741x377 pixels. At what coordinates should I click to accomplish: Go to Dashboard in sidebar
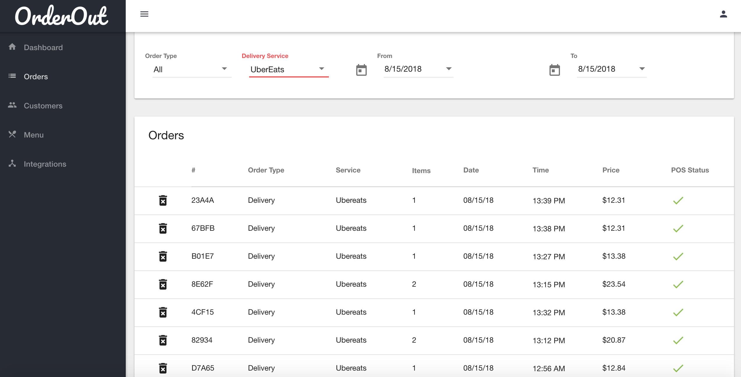pos(43,47)
